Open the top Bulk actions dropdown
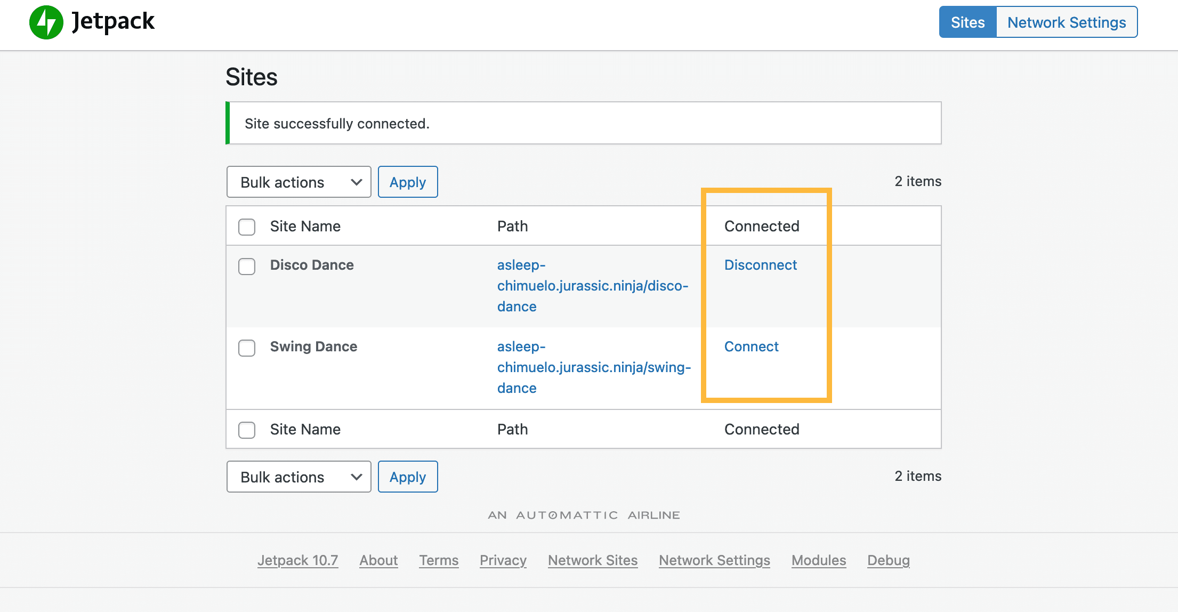This screenshot has height=612, width=1178. tap(298, 182)
